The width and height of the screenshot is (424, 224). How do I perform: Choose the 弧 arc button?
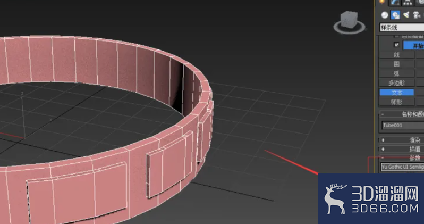click(x=397, y=73)
